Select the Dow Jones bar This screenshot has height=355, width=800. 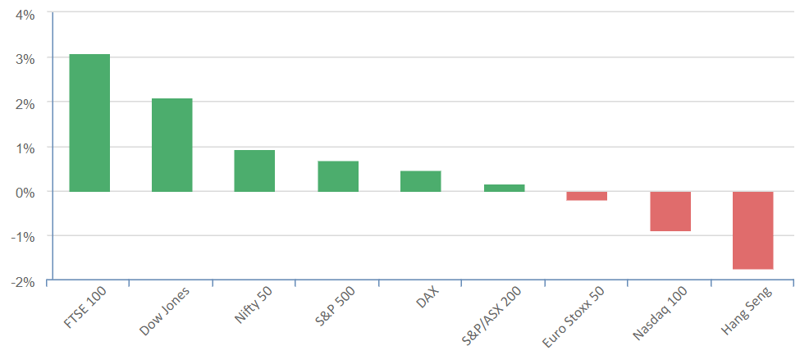(x=172, y=145)
